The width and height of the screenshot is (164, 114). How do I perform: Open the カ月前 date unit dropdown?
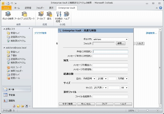click(x=122, y=79)
